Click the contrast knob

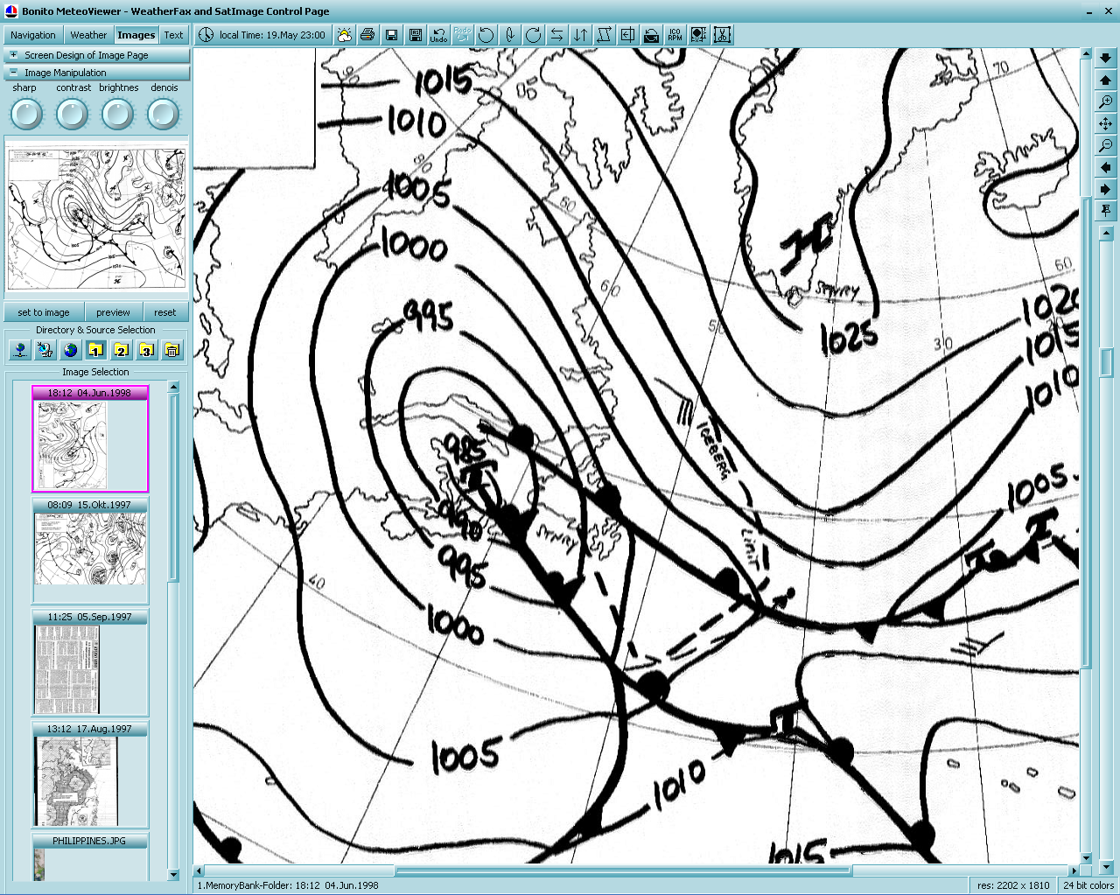pyautogui.click(x=72, y=114)
